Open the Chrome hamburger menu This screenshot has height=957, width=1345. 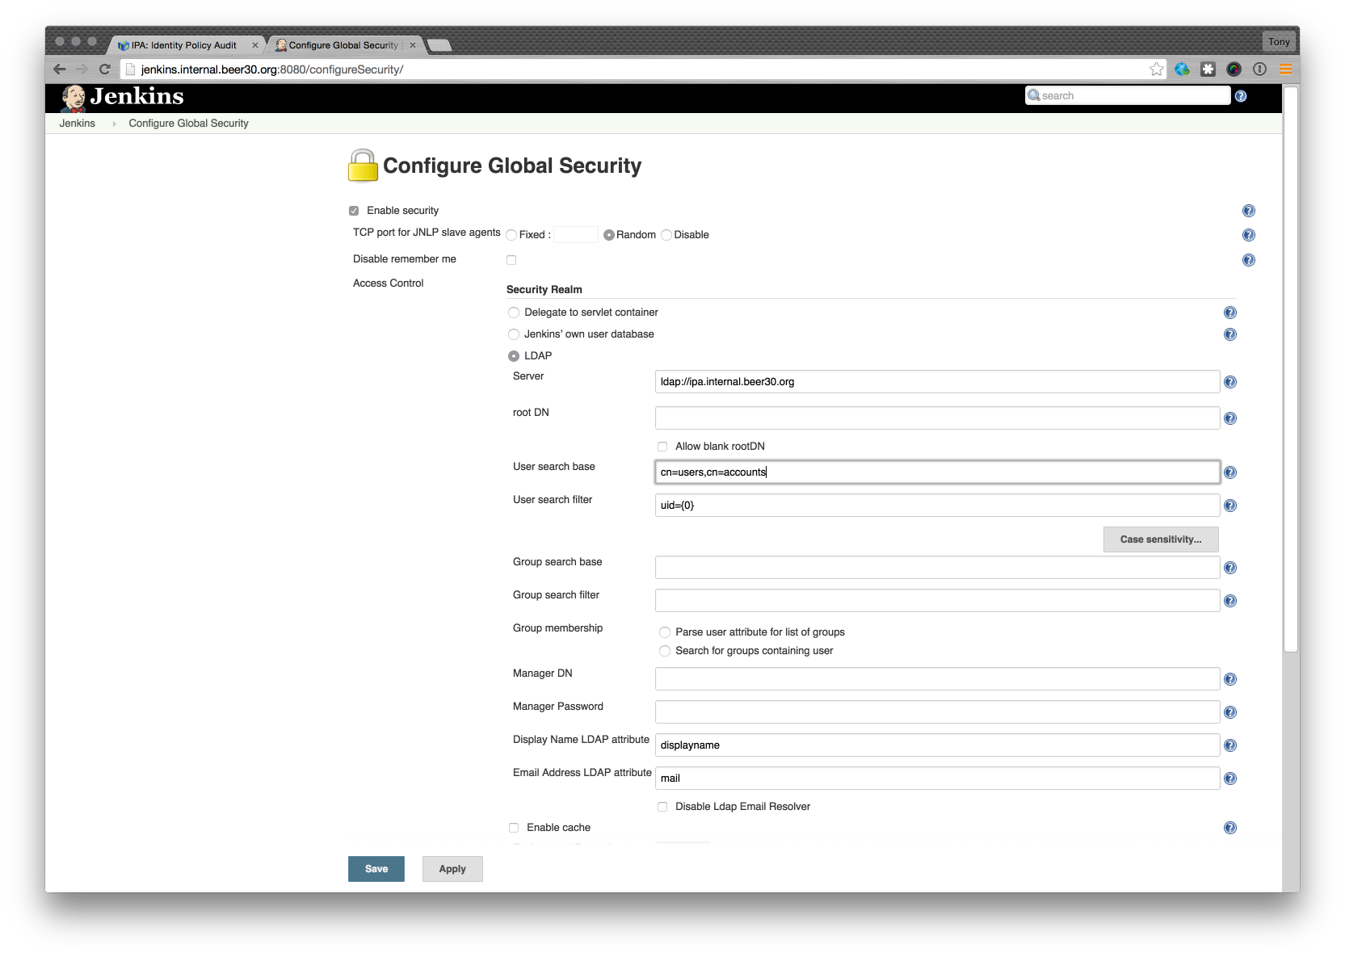1285,69
